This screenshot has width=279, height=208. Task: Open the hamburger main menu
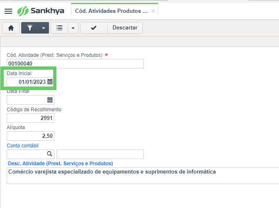tap(8, 11)
